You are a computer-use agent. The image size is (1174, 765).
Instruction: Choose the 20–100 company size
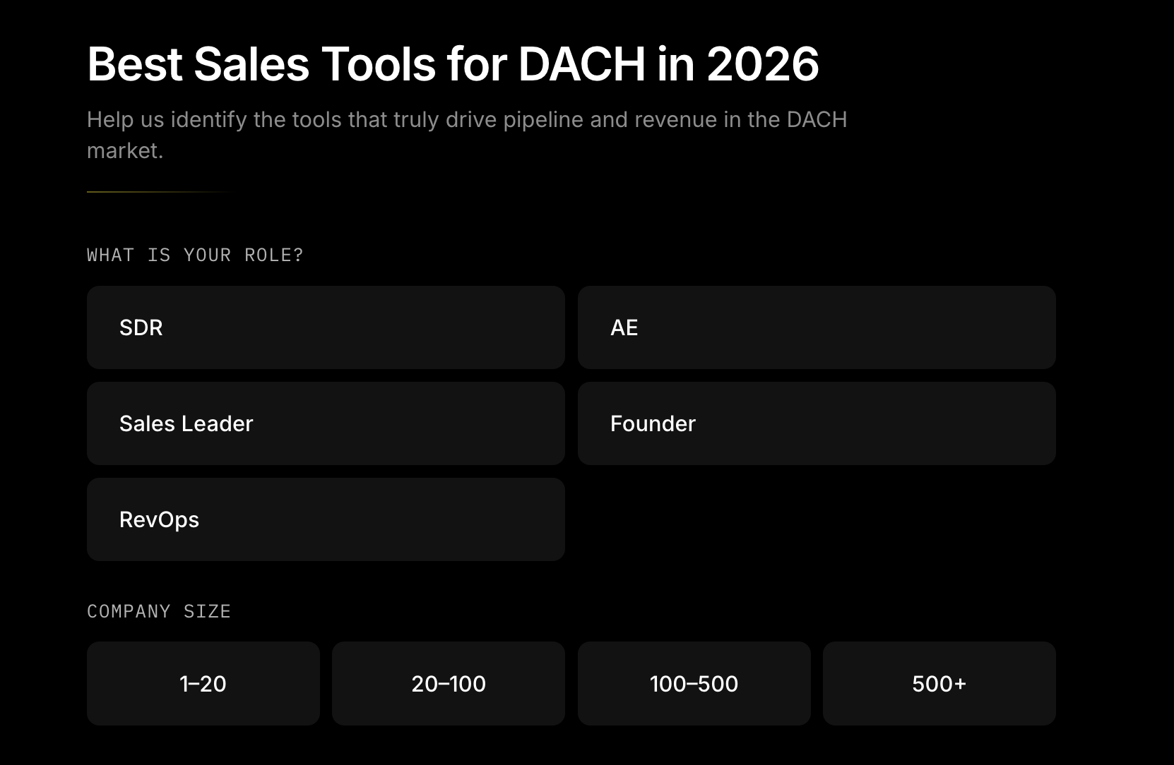449,683
